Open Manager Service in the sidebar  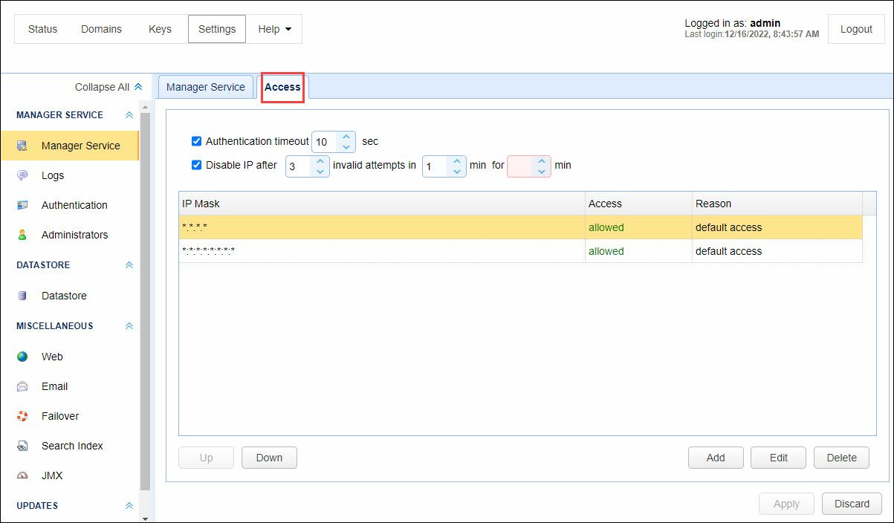tap(70, 146)
